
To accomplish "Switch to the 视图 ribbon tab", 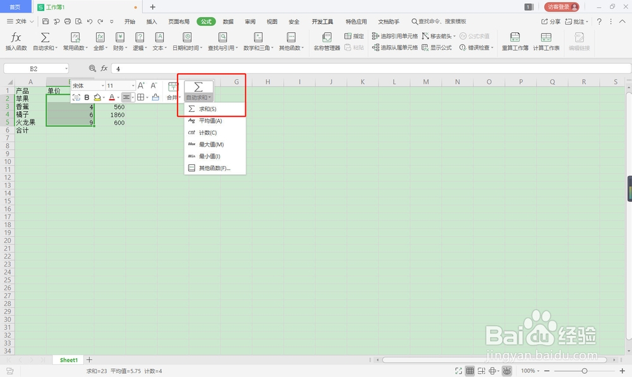I will pos(272,21).
